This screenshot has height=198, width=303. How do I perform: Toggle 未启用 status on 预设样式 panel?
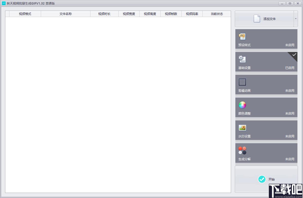pyautogui.click(x=290, y=45)
